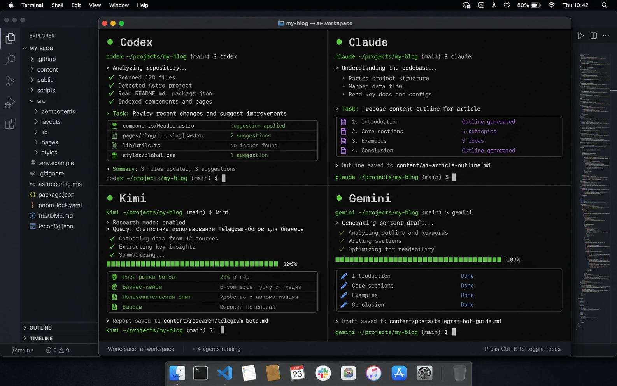The image size is (617, 386).
Task: Click the battery icon in the menu bar
Action: [x=536, y=5]
